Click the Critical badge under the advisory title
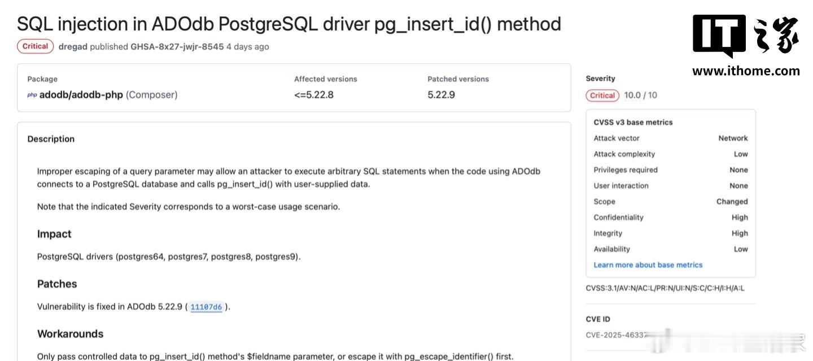The image size is (813, 361). point(35,46)
